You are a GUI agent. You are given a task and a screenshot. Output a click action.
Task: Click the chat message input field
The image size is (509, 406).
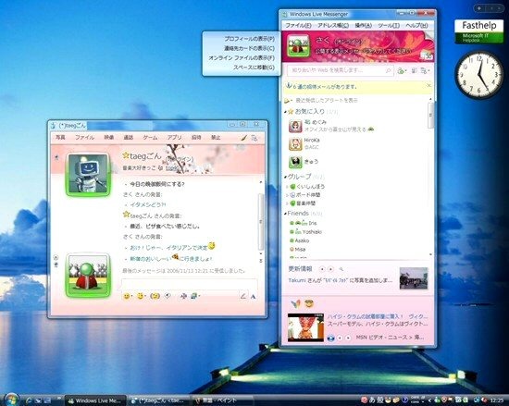(189, 285)
